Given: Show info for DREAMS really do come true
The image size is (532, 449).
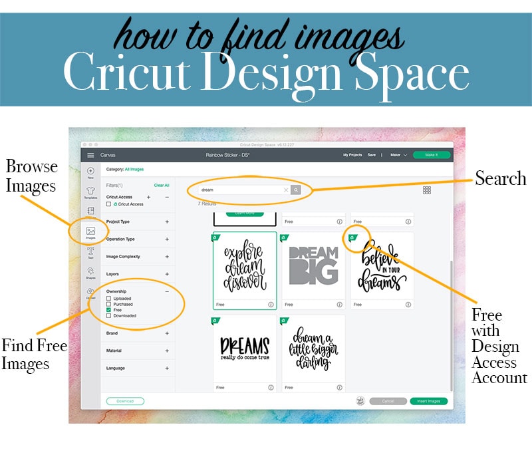Looking at the screenshot, I should tap(271, 387).
